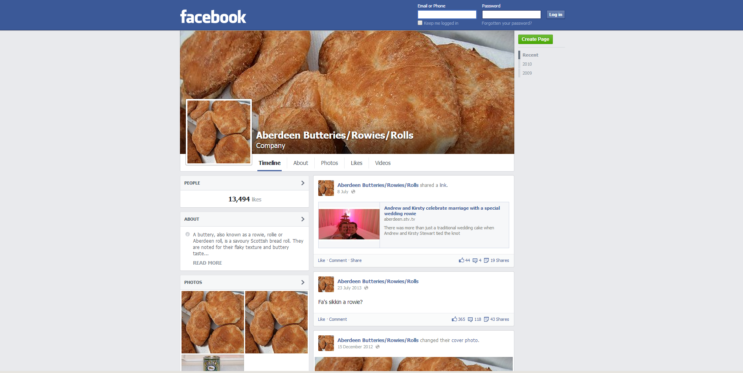743x375 pixels.
Task: Click the Password input field
Action: click(x=511, y=15)
